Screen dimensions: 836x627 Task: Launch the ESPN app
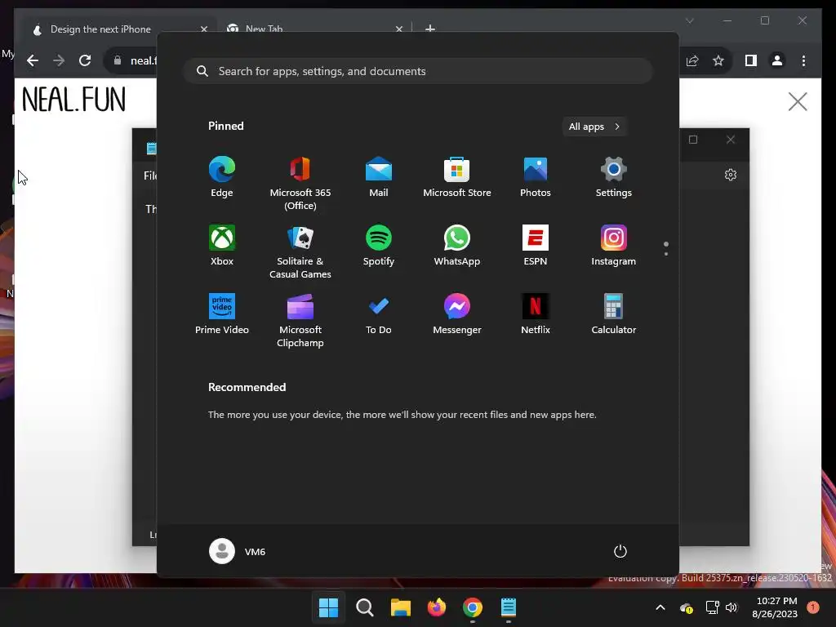coord(536,245)
